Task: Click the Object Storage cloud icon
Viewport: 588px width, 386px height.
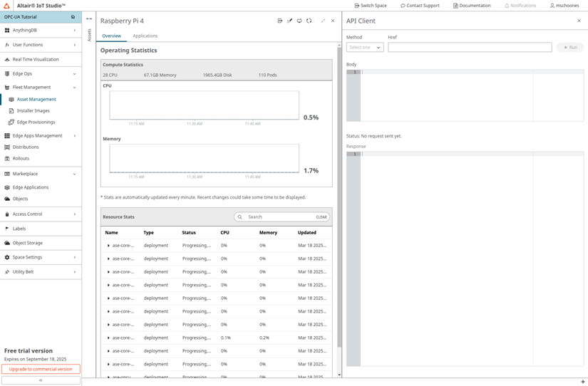Action: click(7, 244)
